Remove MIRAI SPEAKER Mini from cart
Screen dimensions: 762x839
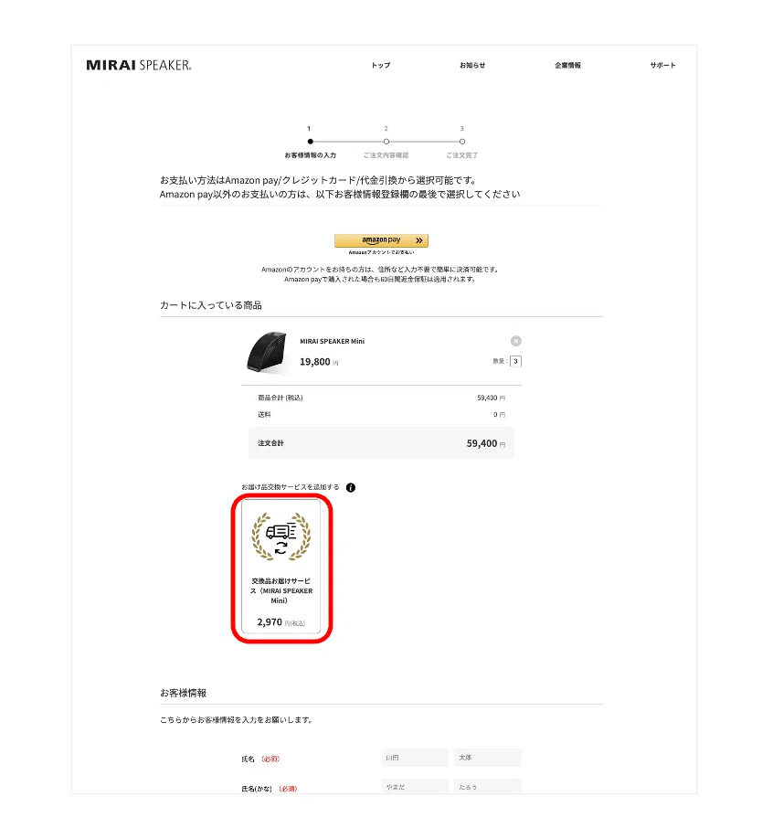click(515, 342)
